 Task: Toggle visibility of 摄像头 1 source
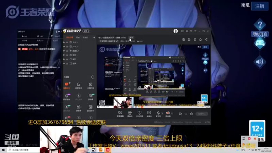[64, 51]
